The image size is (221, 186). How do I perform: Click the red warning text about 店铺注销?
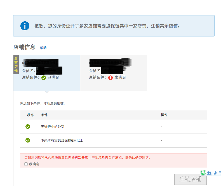(87, 158)
